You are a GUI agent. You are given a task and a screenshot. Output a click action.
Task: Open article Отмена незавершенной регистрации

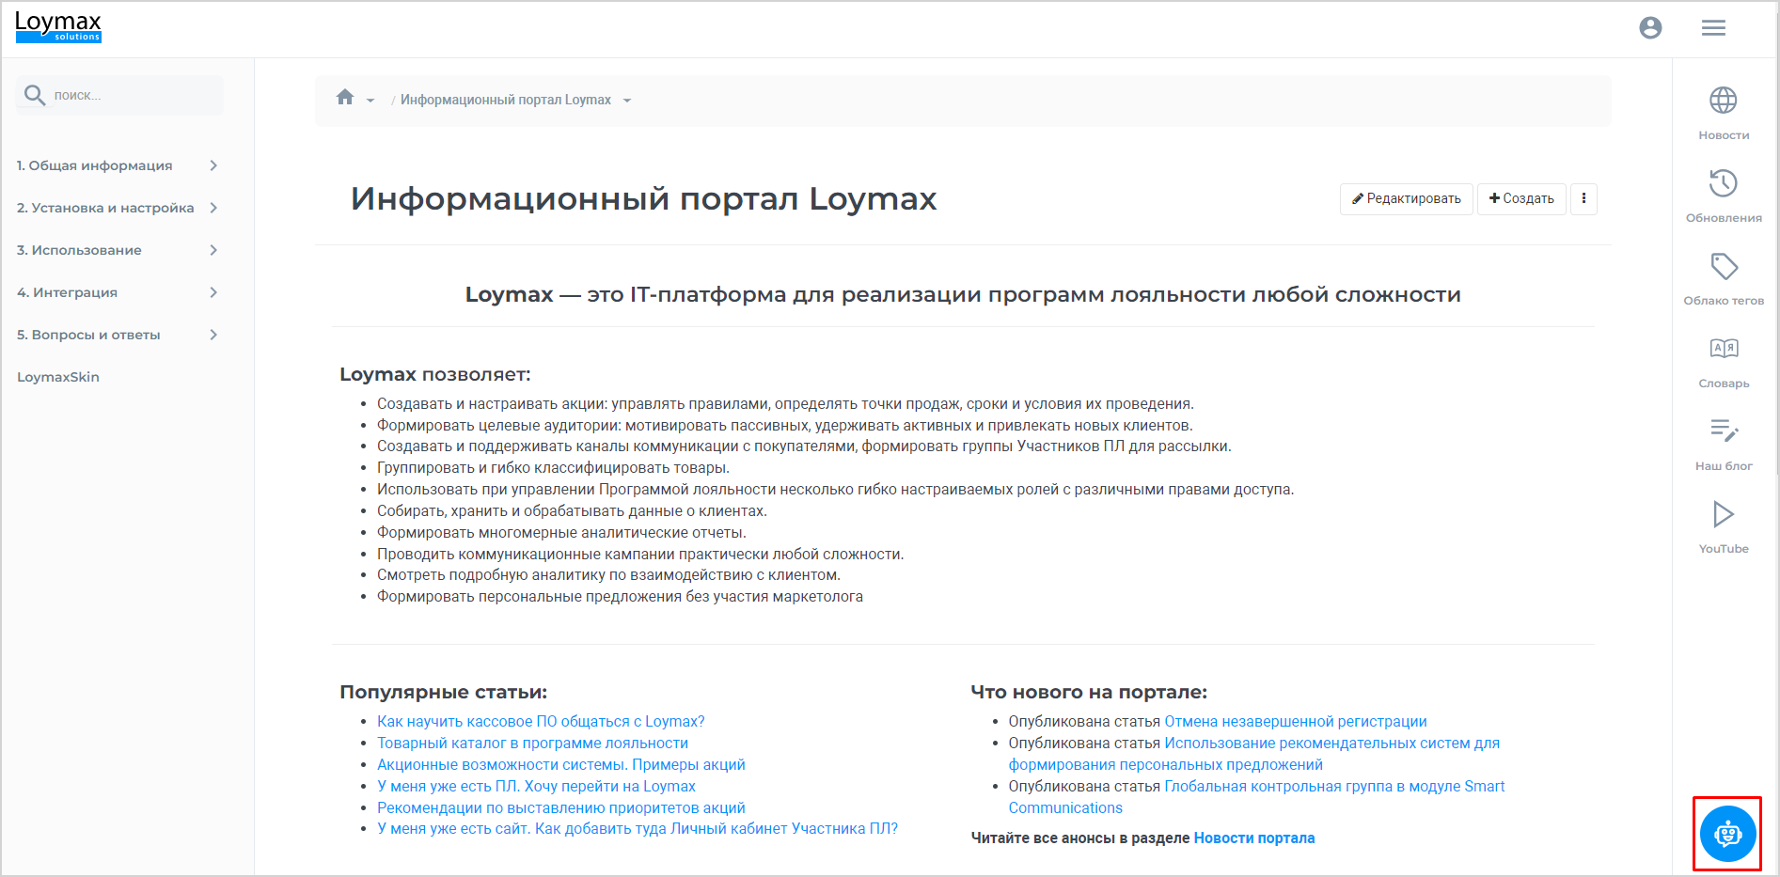click(1295, 722)
